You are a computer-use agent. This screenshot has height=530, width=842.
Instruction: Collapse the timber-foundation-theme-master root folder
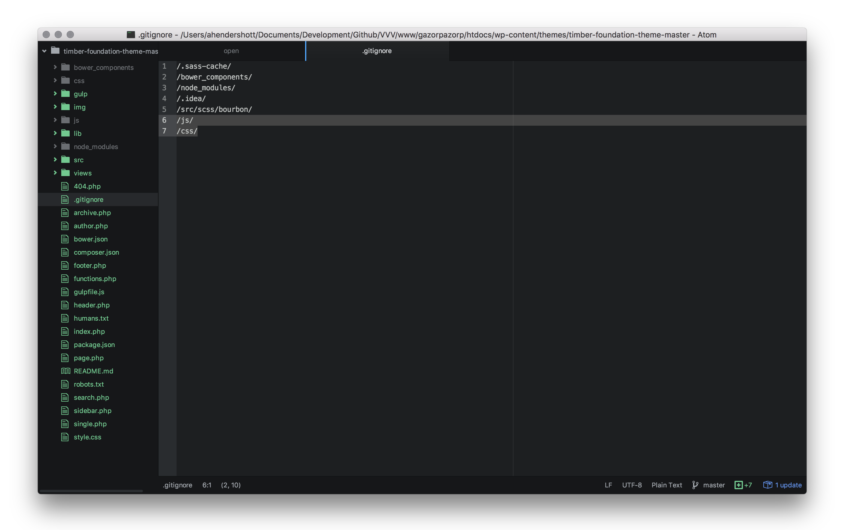click(x=44, y=51)
